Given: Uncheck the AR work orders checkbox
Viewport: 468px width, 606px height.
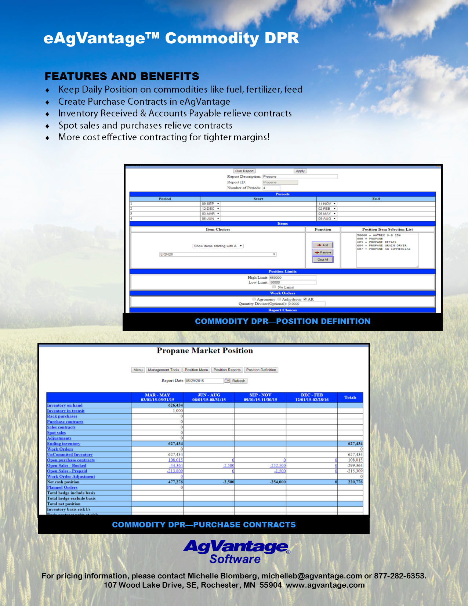Looking at the screenshot, I should pos(305,299).
